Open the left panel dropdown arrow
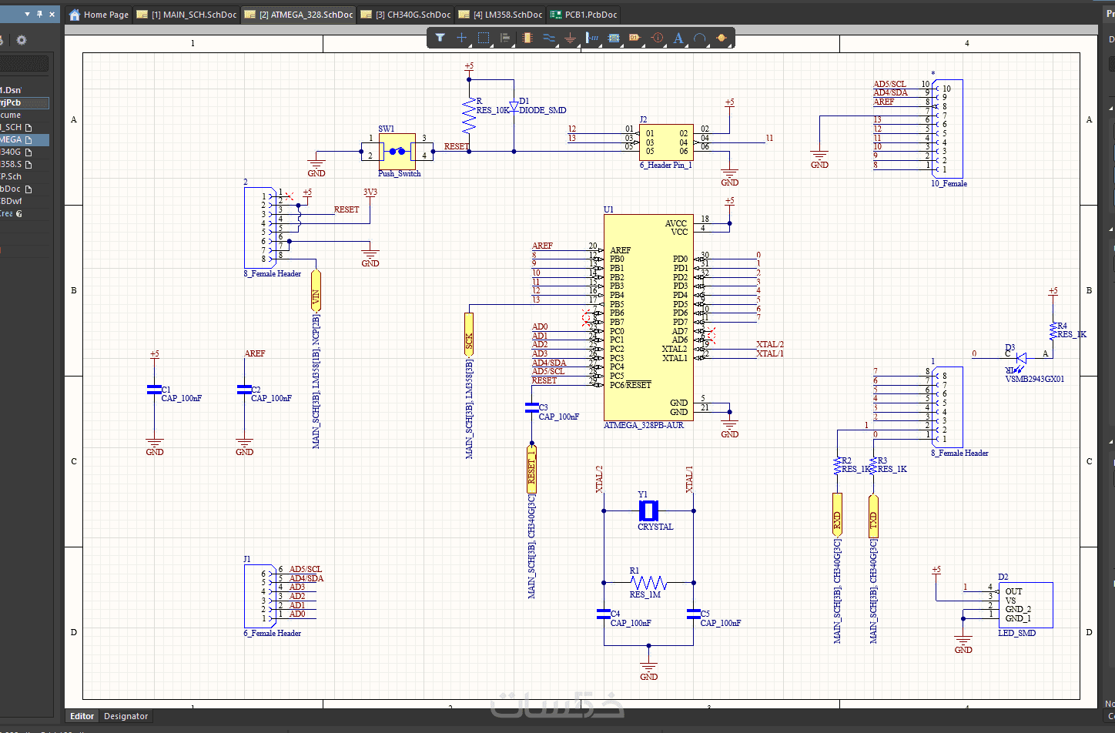1115x733 pixels. coord(27,14)
